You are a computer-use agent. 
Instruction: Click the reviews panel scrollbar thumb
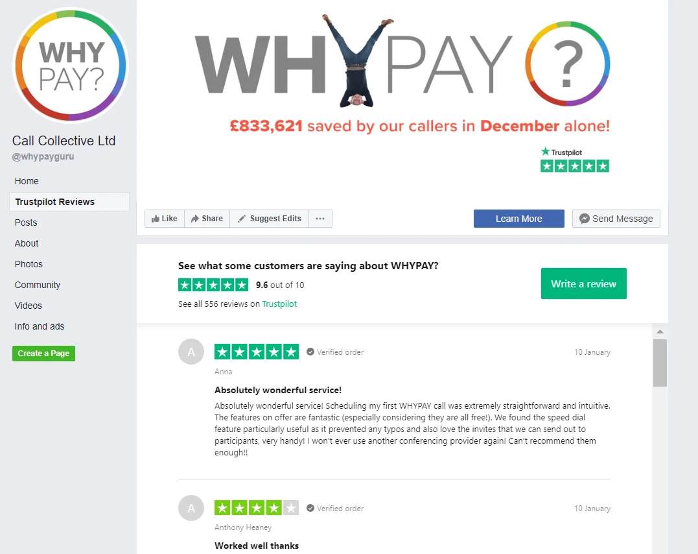tap(660, 363)
